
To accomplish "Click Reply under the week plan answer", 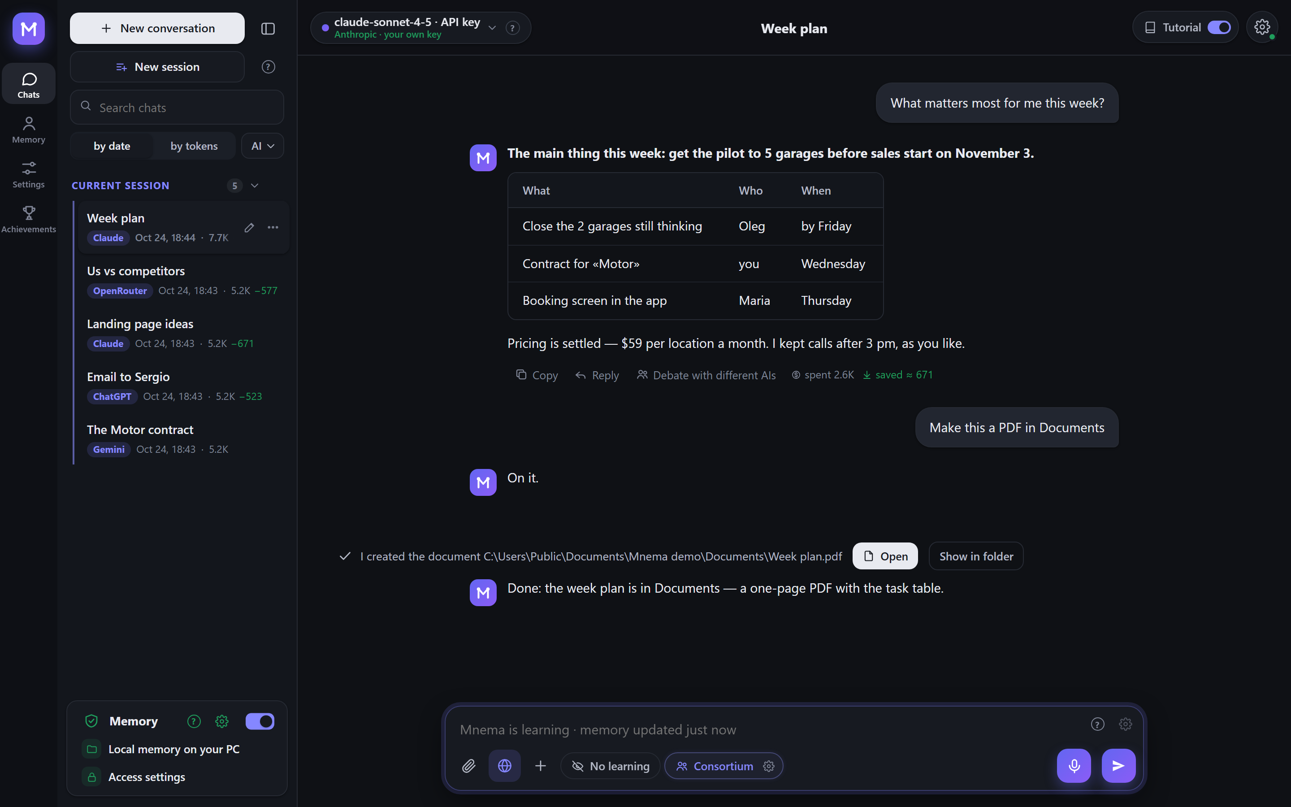I will pos(597,375).
